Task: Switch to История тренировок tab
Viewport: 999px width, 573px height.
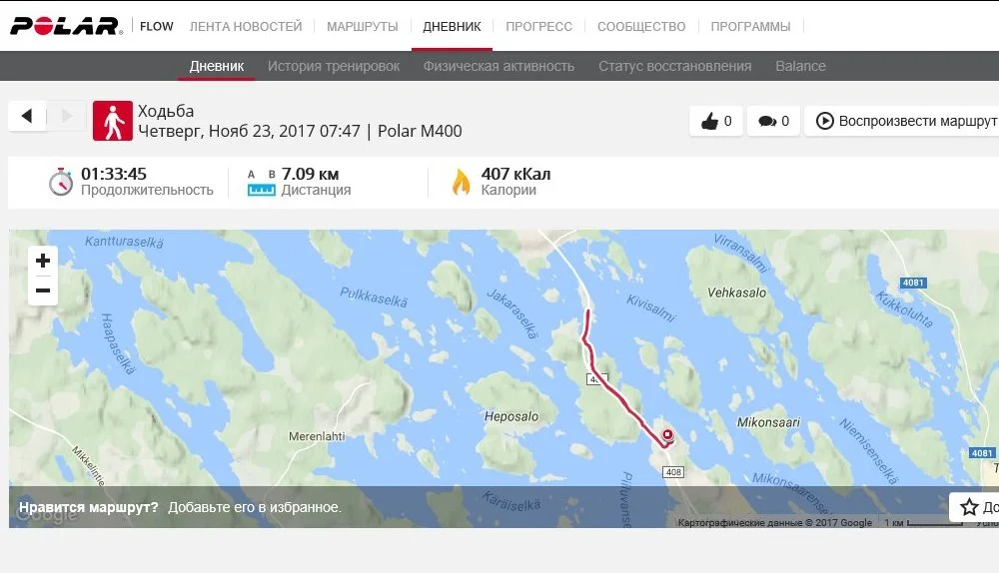Action: [x=334, y=66]
